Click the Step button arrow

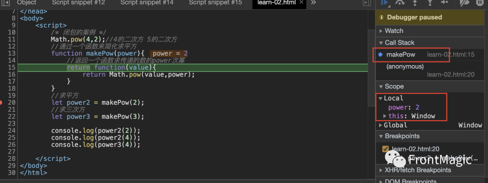[x=445, y=3]
